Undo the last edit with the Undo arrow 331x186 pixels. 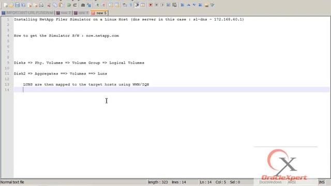69,5
